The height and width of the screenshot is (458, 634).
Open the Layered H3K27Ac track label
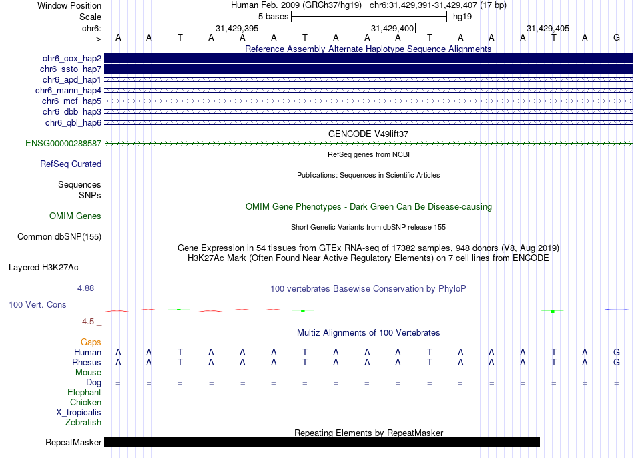43,268
